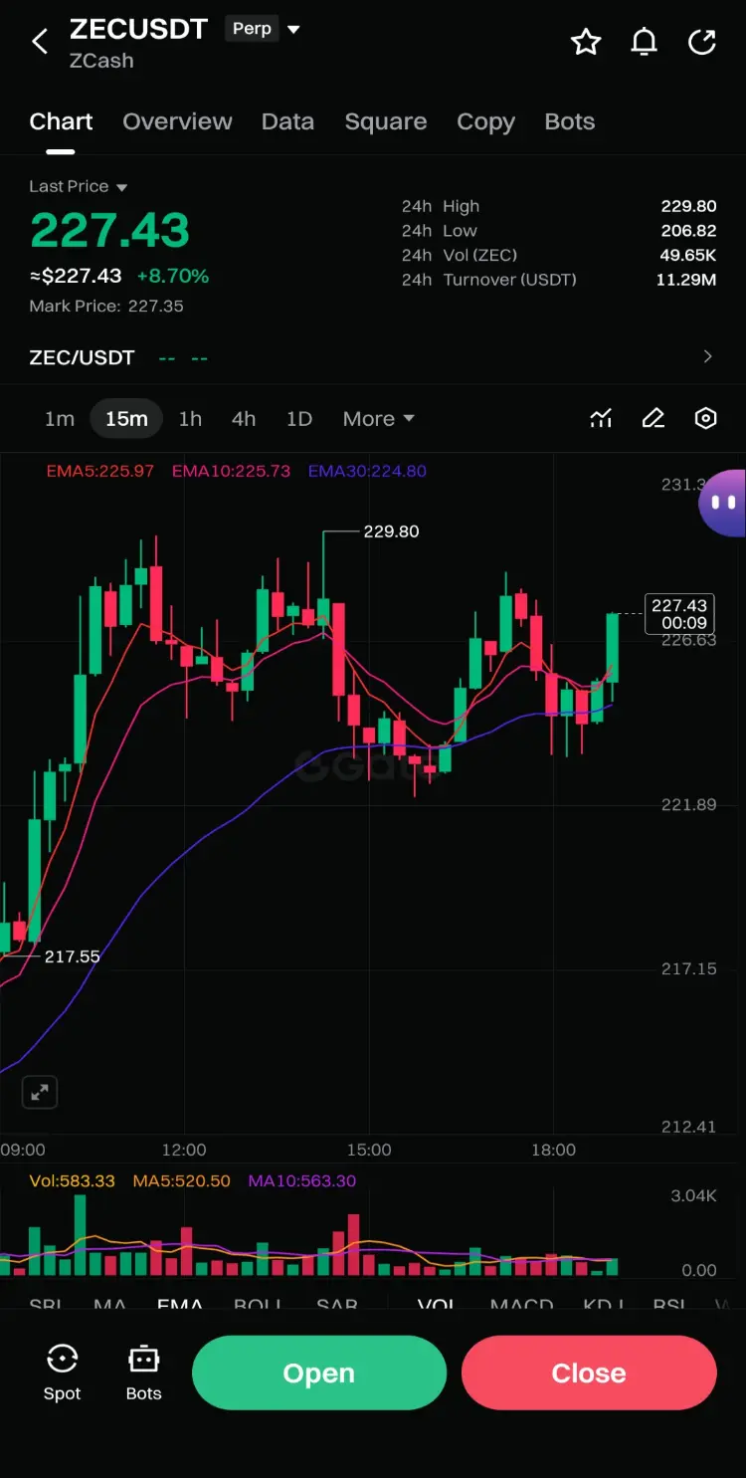Toggle the SAR indicator
This screenshot has width=746, height=1478.
point(337,1303)
